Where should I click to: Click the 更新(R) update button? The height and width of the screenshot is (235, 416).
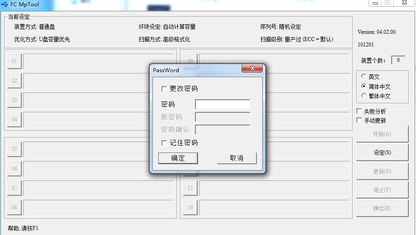382,171
